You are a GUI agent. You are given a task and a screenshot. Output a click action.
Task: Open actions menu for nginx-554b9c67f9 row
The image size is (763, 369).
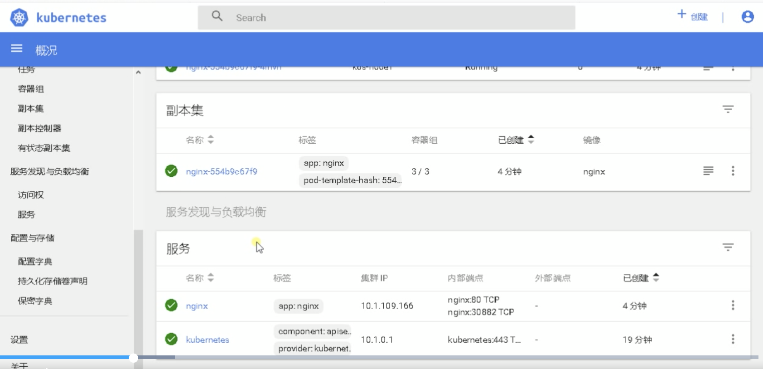click(733, 171)
